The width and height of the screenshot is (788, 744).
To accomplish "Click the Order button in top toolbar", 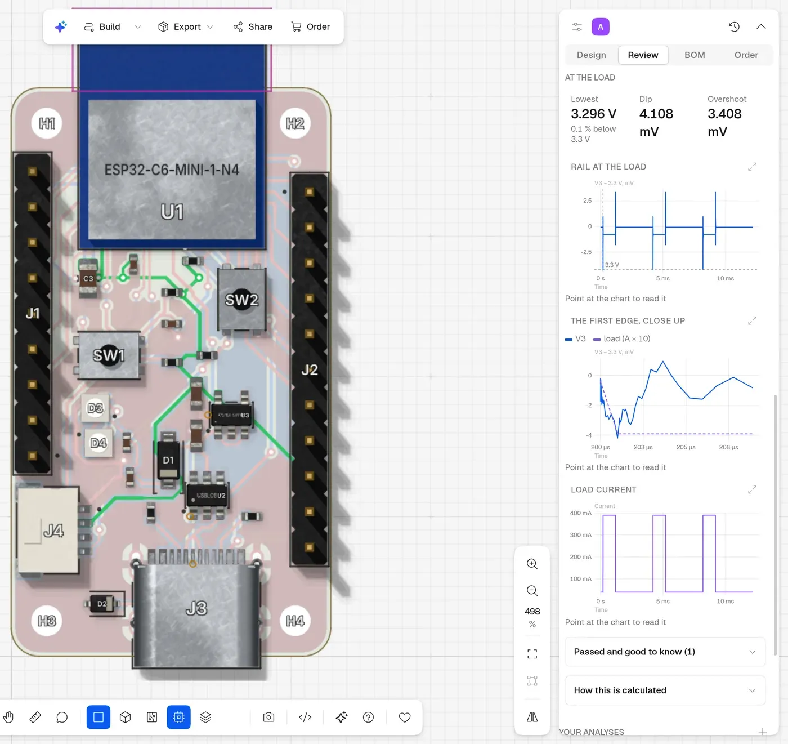I will [311, 26].
